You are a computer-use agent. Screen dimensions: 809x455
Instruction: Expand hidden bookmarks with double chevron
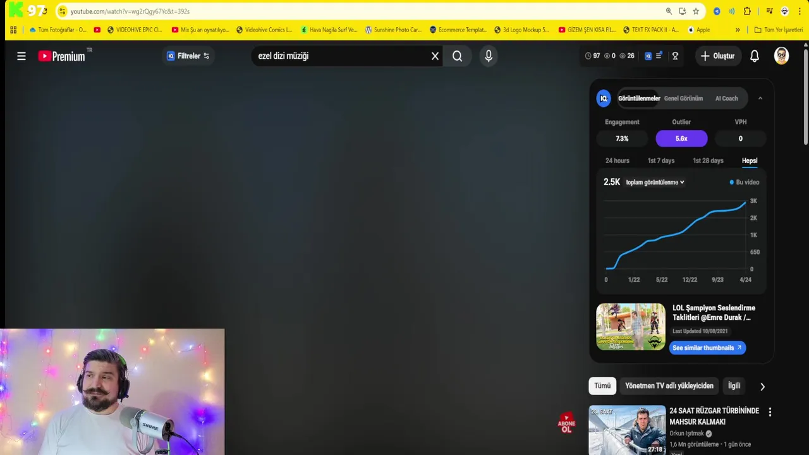click(x=738, y=30)
